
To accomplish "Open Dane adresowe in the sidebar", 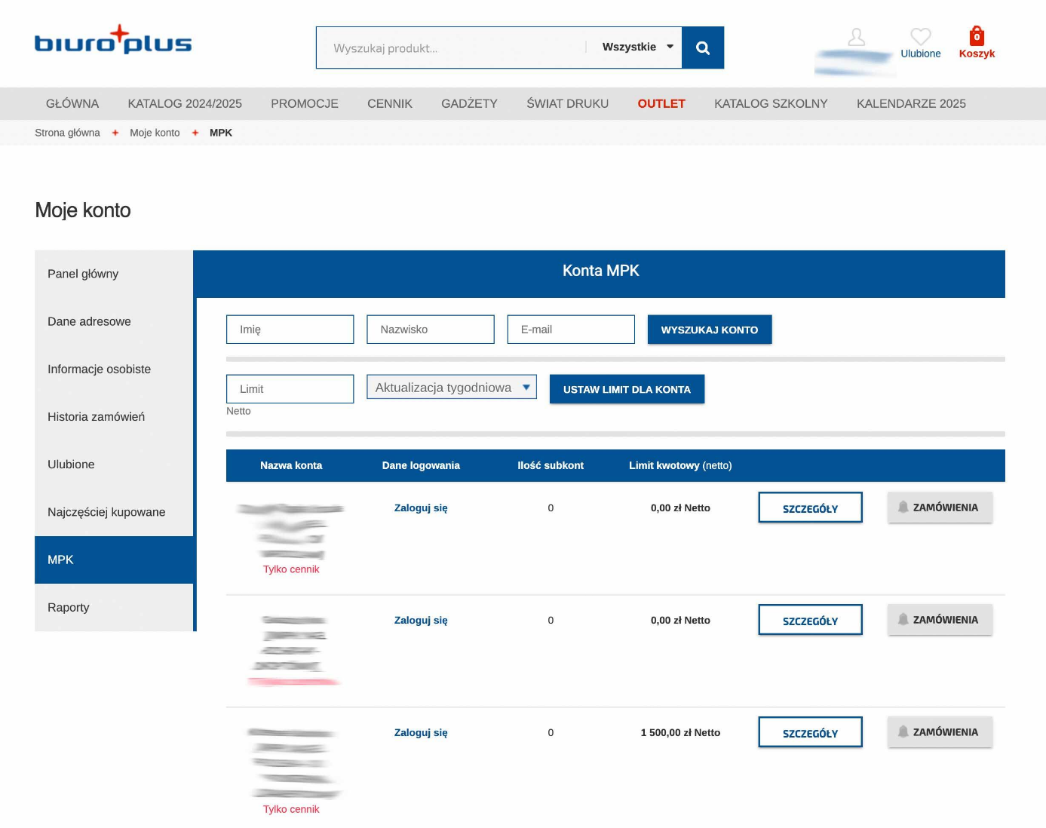I will pos(114,321).
